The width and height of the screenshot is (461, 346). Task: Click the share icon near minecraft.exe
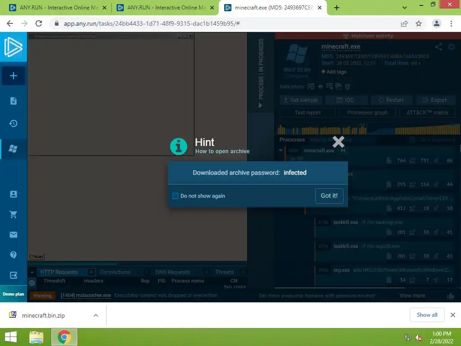[438, 47]
